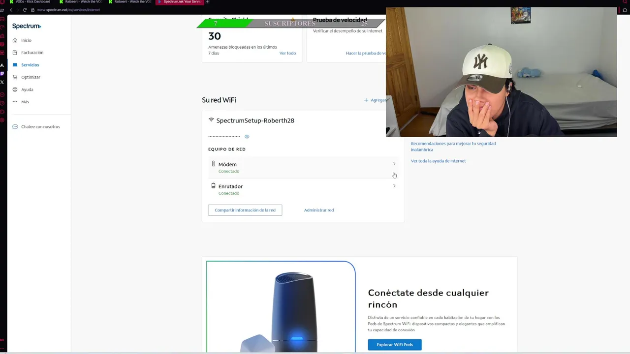The image size is (630, 354).
Task: Click Conectado status under Enrutador
Action: click(x=229, y=193)
